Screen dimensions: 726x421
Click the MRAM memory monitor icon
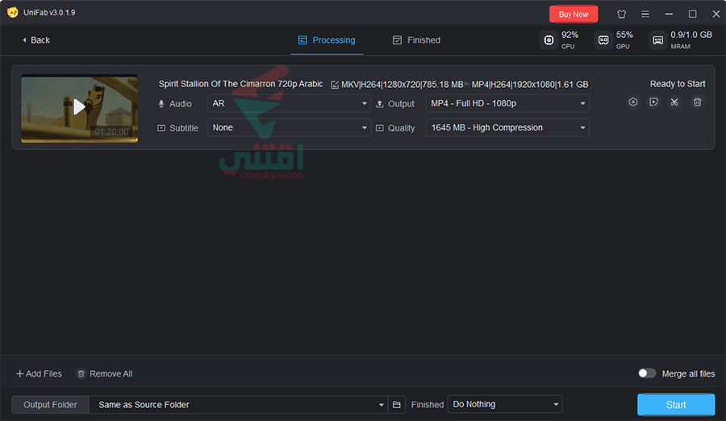(x=658, y=40)
